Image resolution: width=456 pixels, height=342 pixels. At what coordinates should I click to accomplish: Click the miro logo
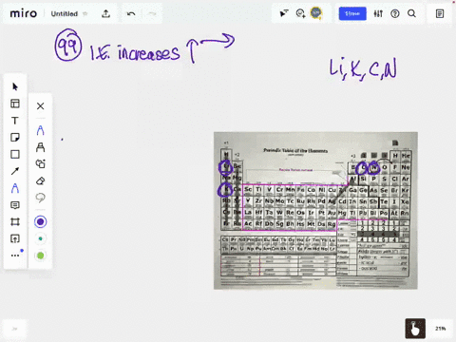pos(24,13)
